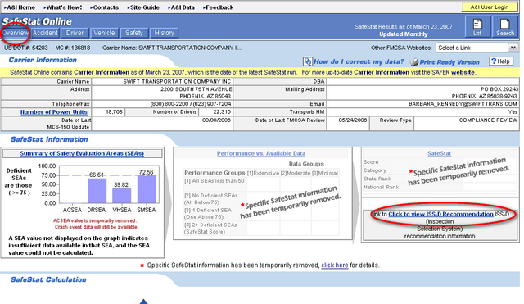
Task: Open the A&I Data menu item
Action: (182, 7)
